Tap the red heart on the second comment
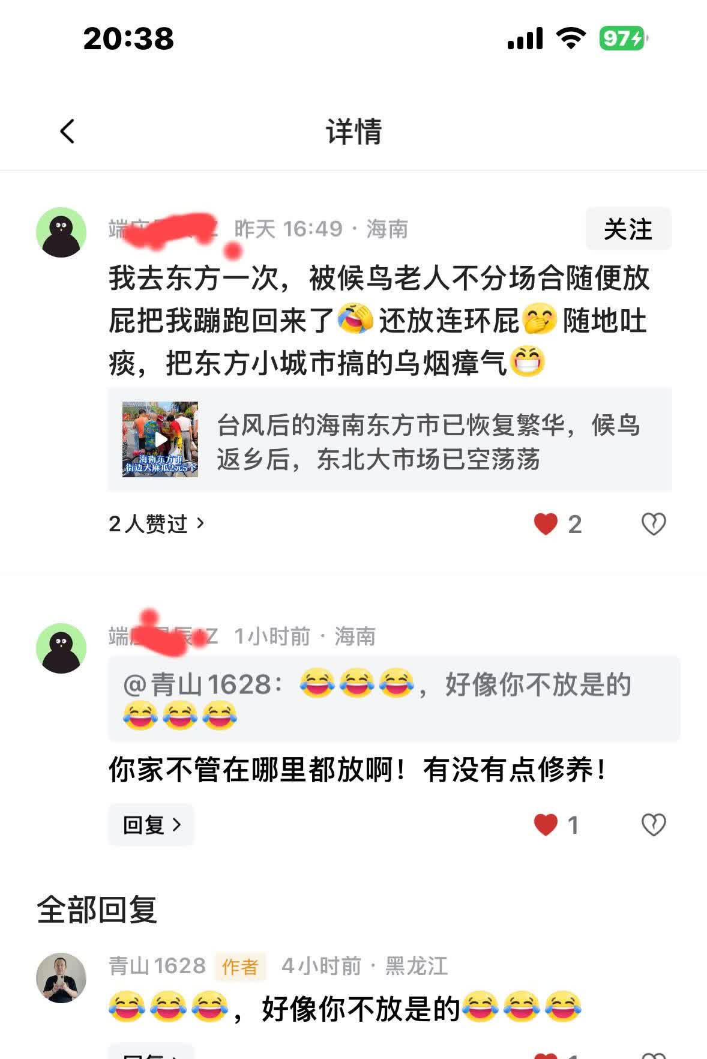707x1059 pixels. pos(546,824)
